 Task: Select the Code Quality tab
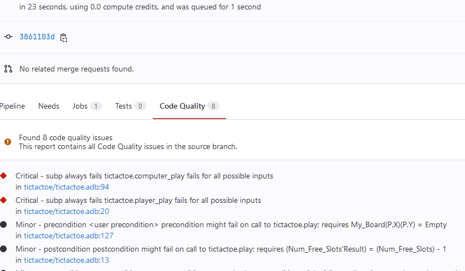click(182, 106)
